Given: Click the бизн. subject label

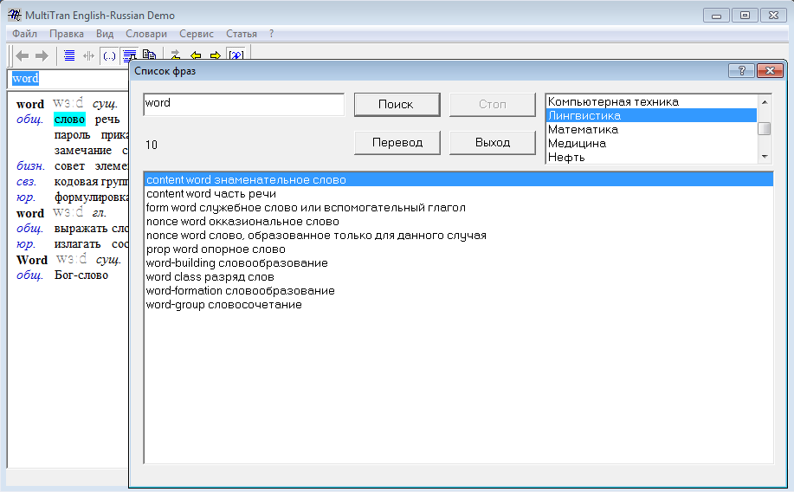Looking at the screenshot, I should [x=30, y=166].
